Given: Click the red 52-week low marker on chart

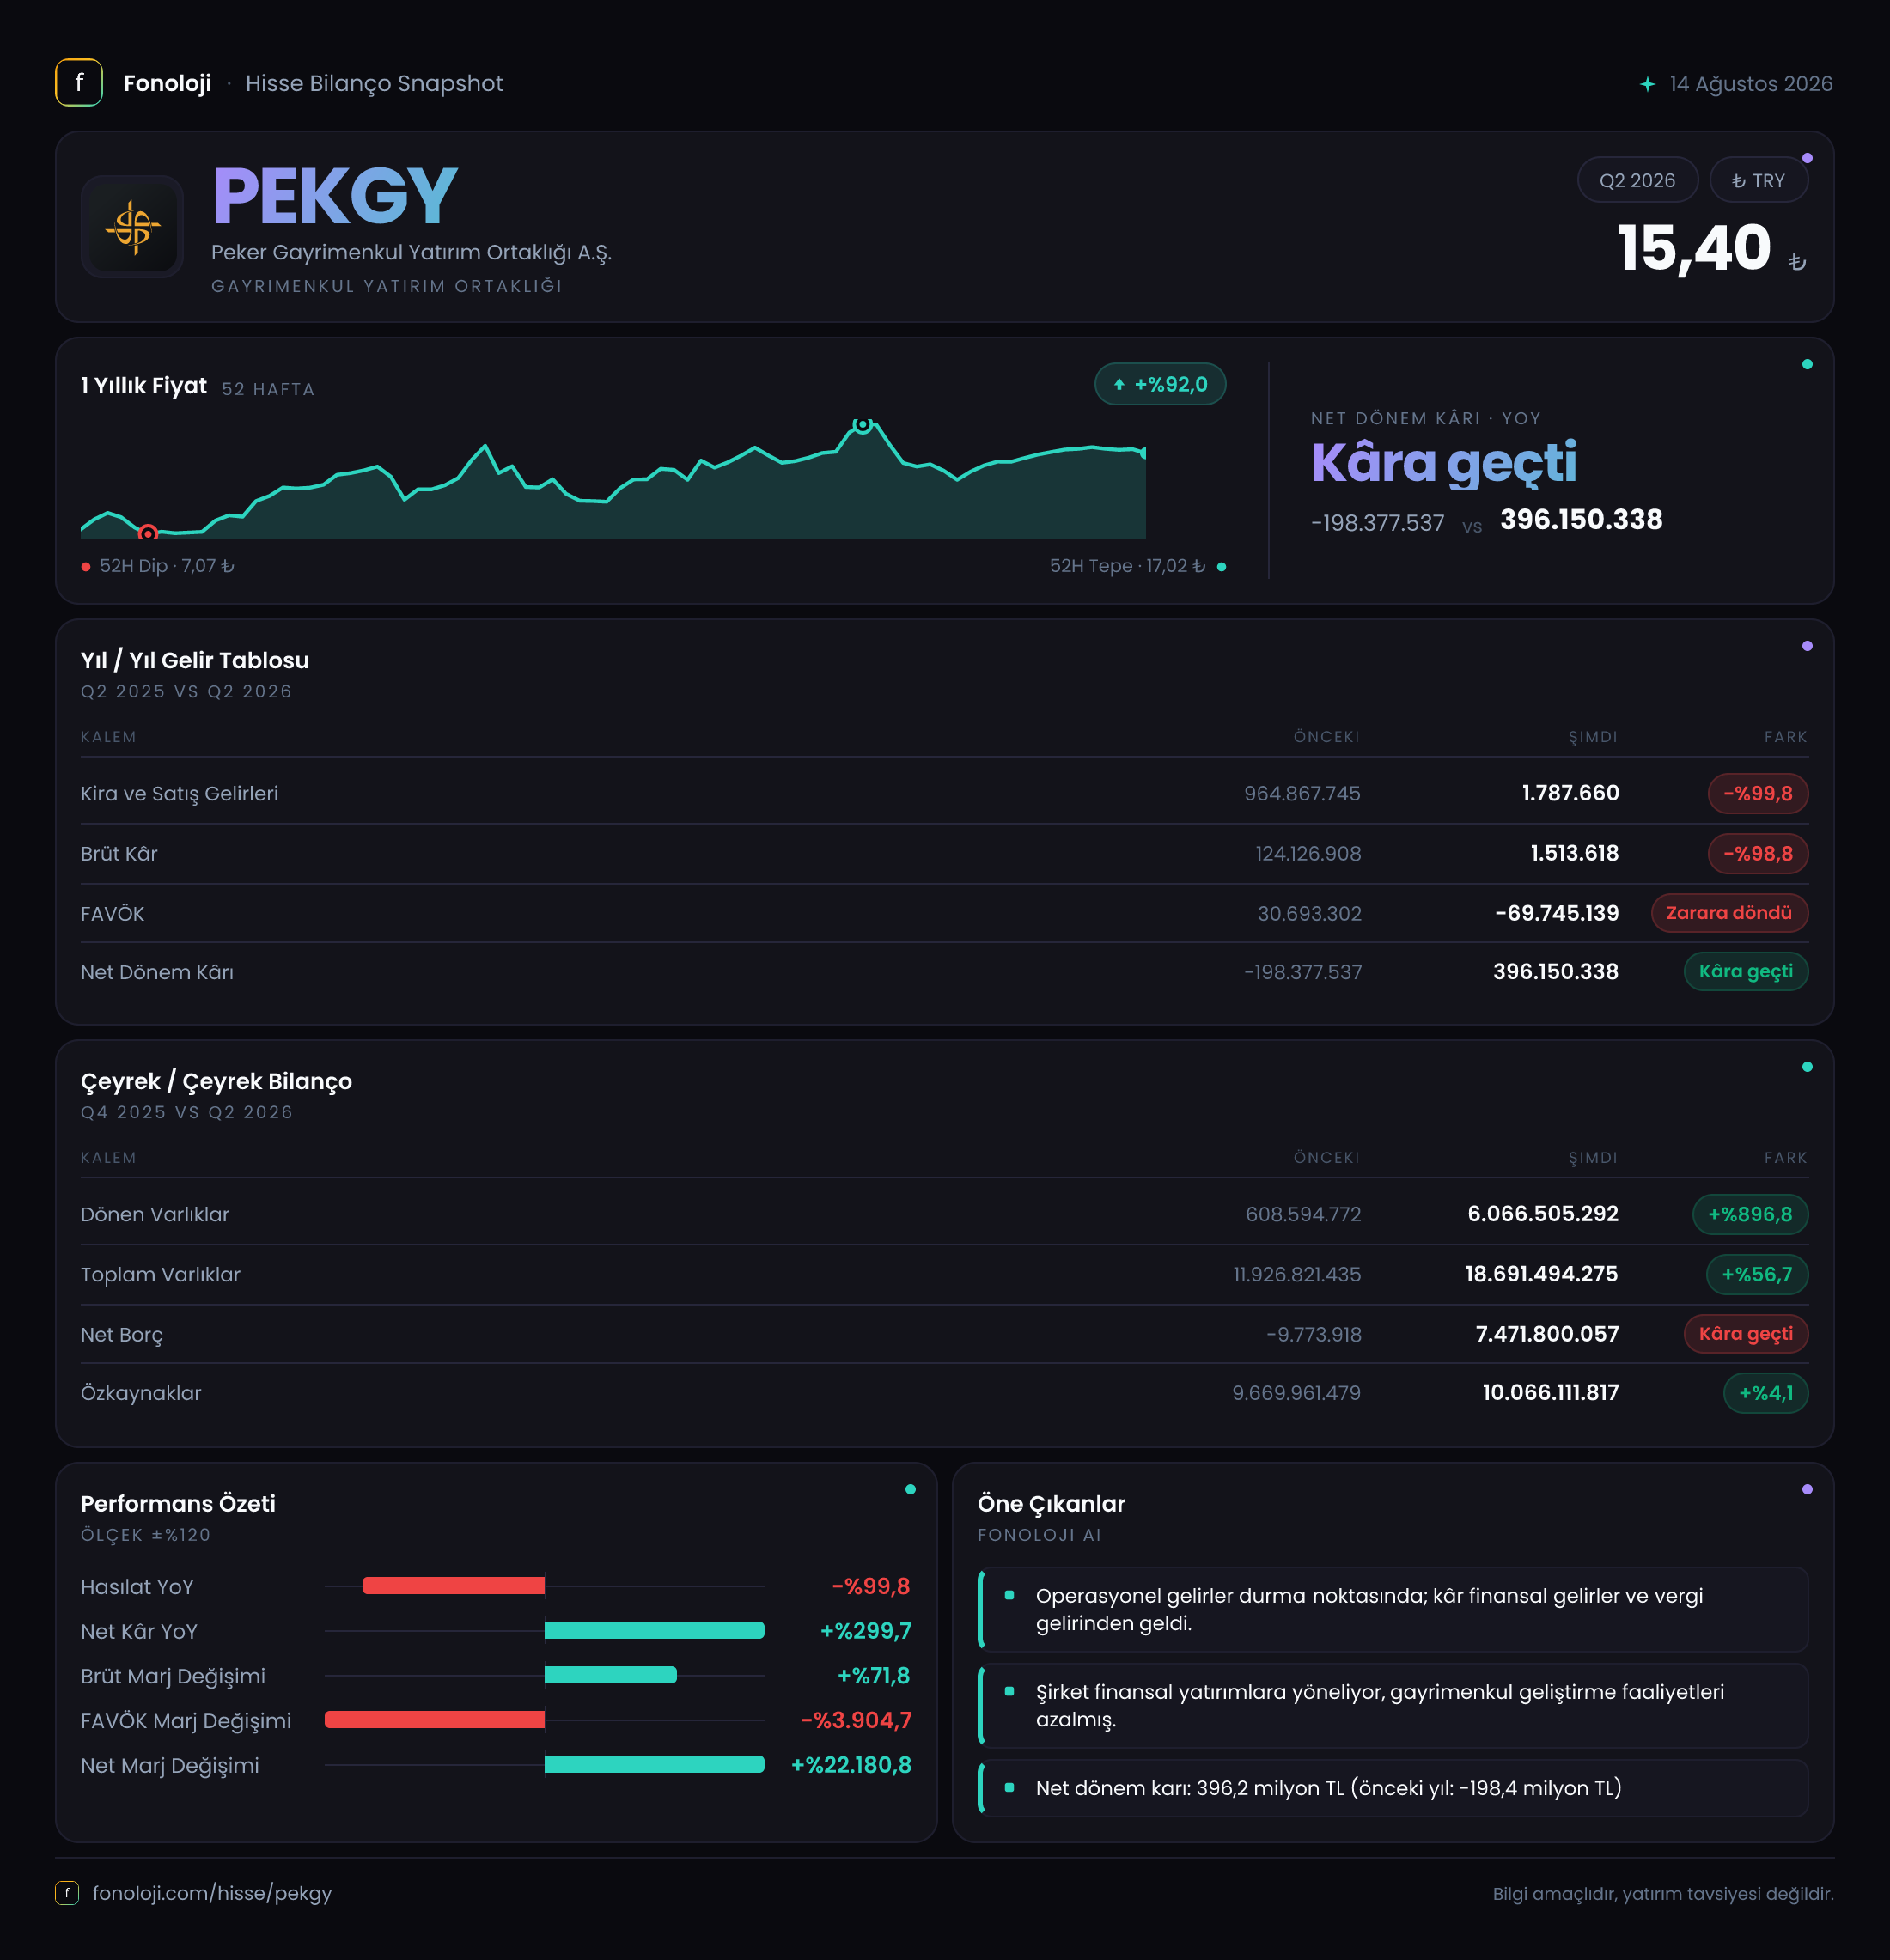Looking at the screenshot, I should click(x=148, y=533).
